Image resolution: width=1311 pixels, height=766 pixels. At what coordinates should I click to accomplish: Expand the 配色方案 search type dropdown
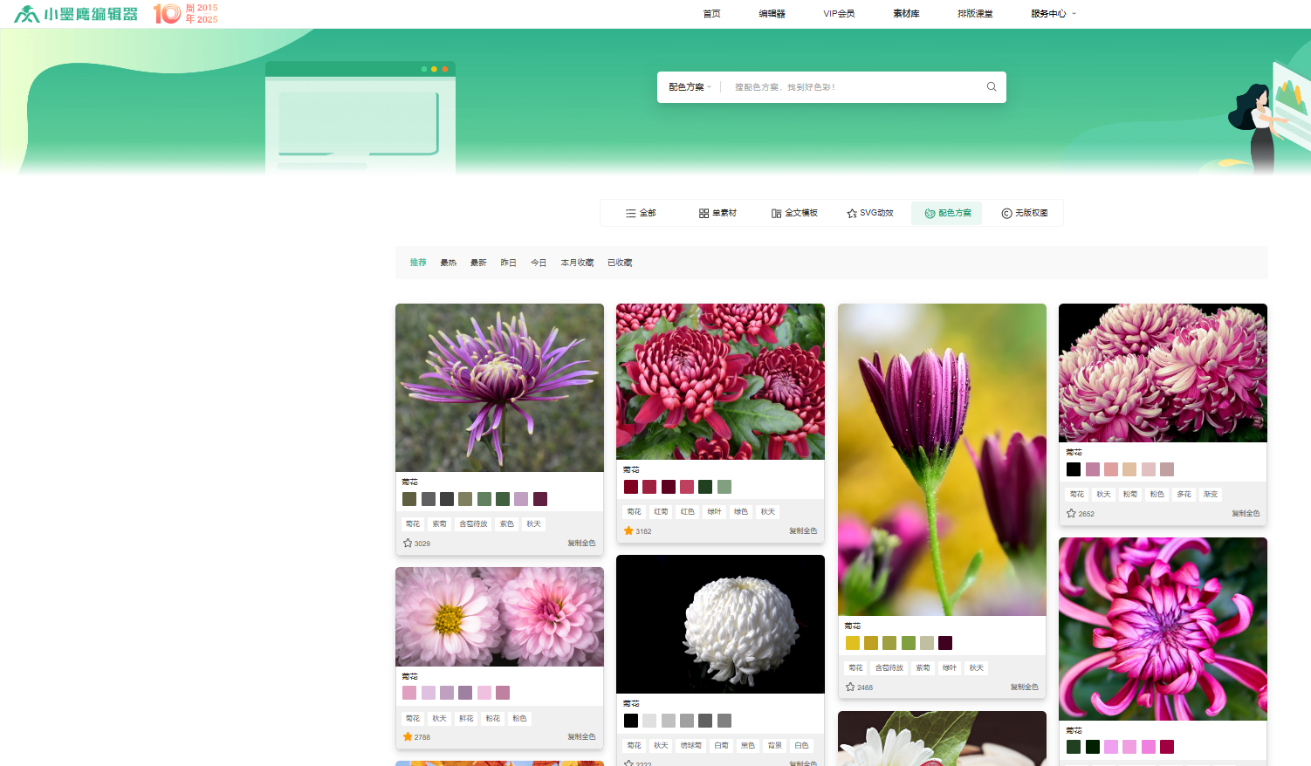(690, 87)
